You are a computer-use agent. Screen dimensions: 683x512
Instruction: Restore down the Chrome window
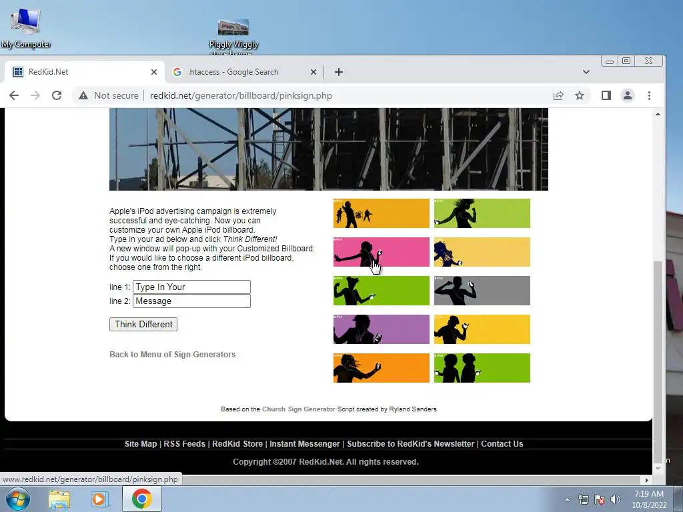coord(626,61)
